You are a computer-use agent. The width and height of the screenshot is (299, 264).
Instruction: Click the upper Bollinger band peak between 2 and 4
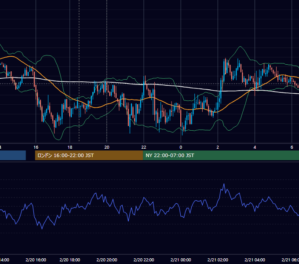click(x=241, y=46)
